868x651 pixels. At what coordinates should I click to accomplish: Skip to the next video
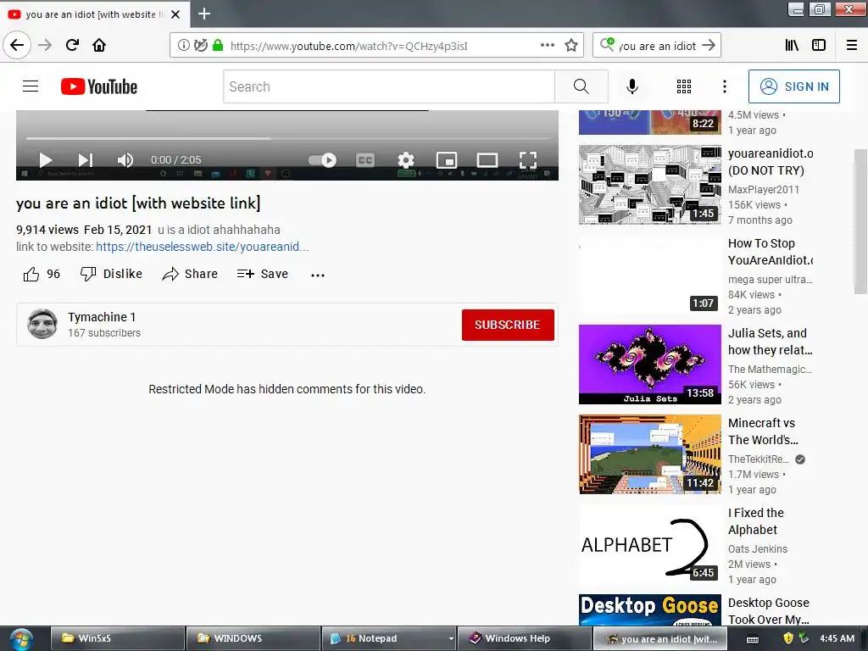click(x=86, y=160)
